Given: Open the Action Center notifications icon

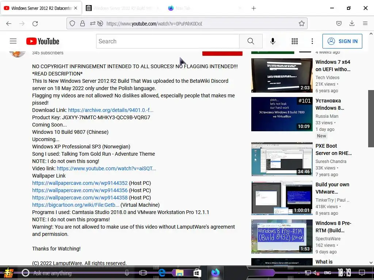Looking at the screenshot, I should 362,273.
